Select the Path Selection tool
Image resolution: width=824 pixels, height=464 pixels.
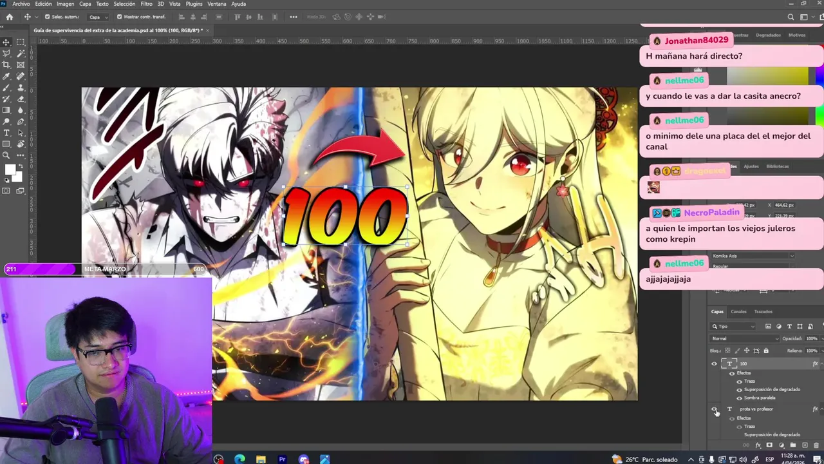click(x=21, y=132)
